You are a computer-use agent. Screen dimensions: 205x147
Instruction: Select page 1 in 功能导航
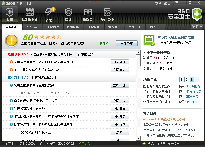(181, 79)
